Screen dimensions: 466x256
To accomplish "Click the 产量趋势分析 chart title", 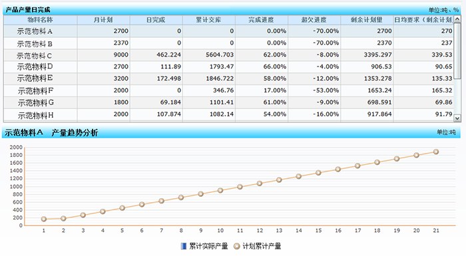I will pos(75,133).
